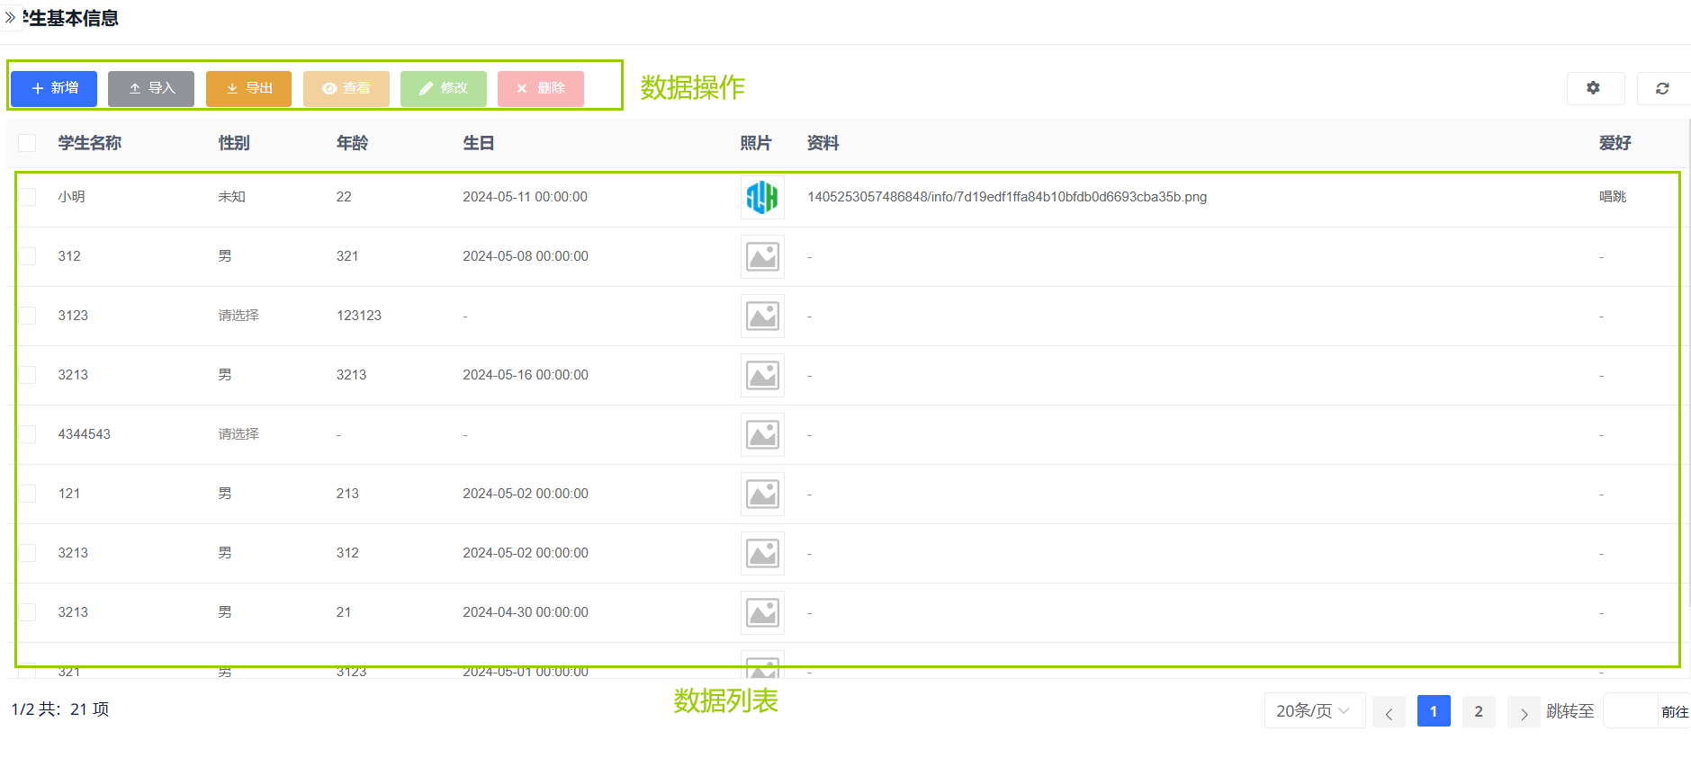Click the file path ending cba35b.png
This screenshot has height=758, width=1691.
pos(1007,197)
